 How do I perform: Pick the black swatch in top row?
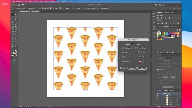162,33
